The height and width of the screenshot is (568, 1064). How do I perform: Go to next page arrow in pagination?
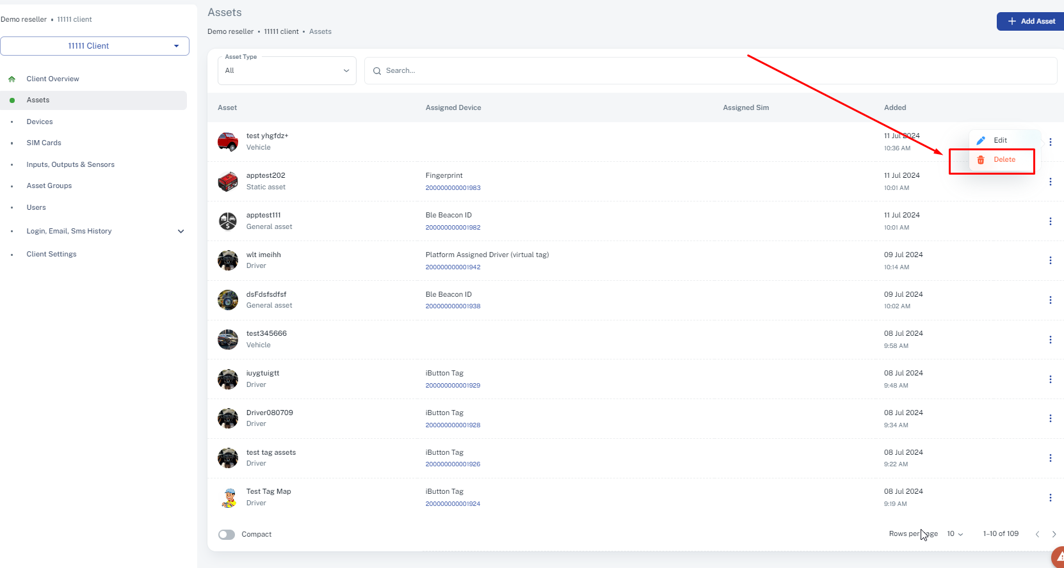1054,534
